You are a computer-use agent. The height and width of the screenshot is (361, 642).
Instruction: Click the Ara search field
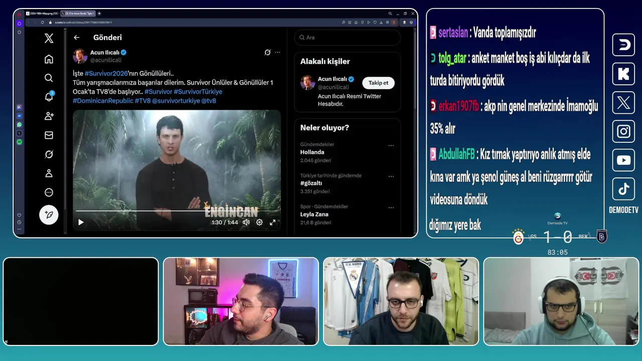pyautogui.click(x=348, y=38)
